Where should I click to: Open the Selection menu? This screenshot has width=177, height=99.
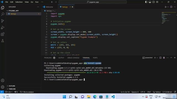tap(19, 2)
